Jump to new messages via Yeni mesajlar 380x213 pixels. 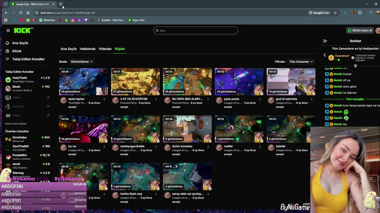tap(355, 99)
